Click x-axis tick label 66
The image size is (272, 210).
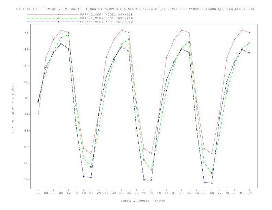tap(204, 193)
